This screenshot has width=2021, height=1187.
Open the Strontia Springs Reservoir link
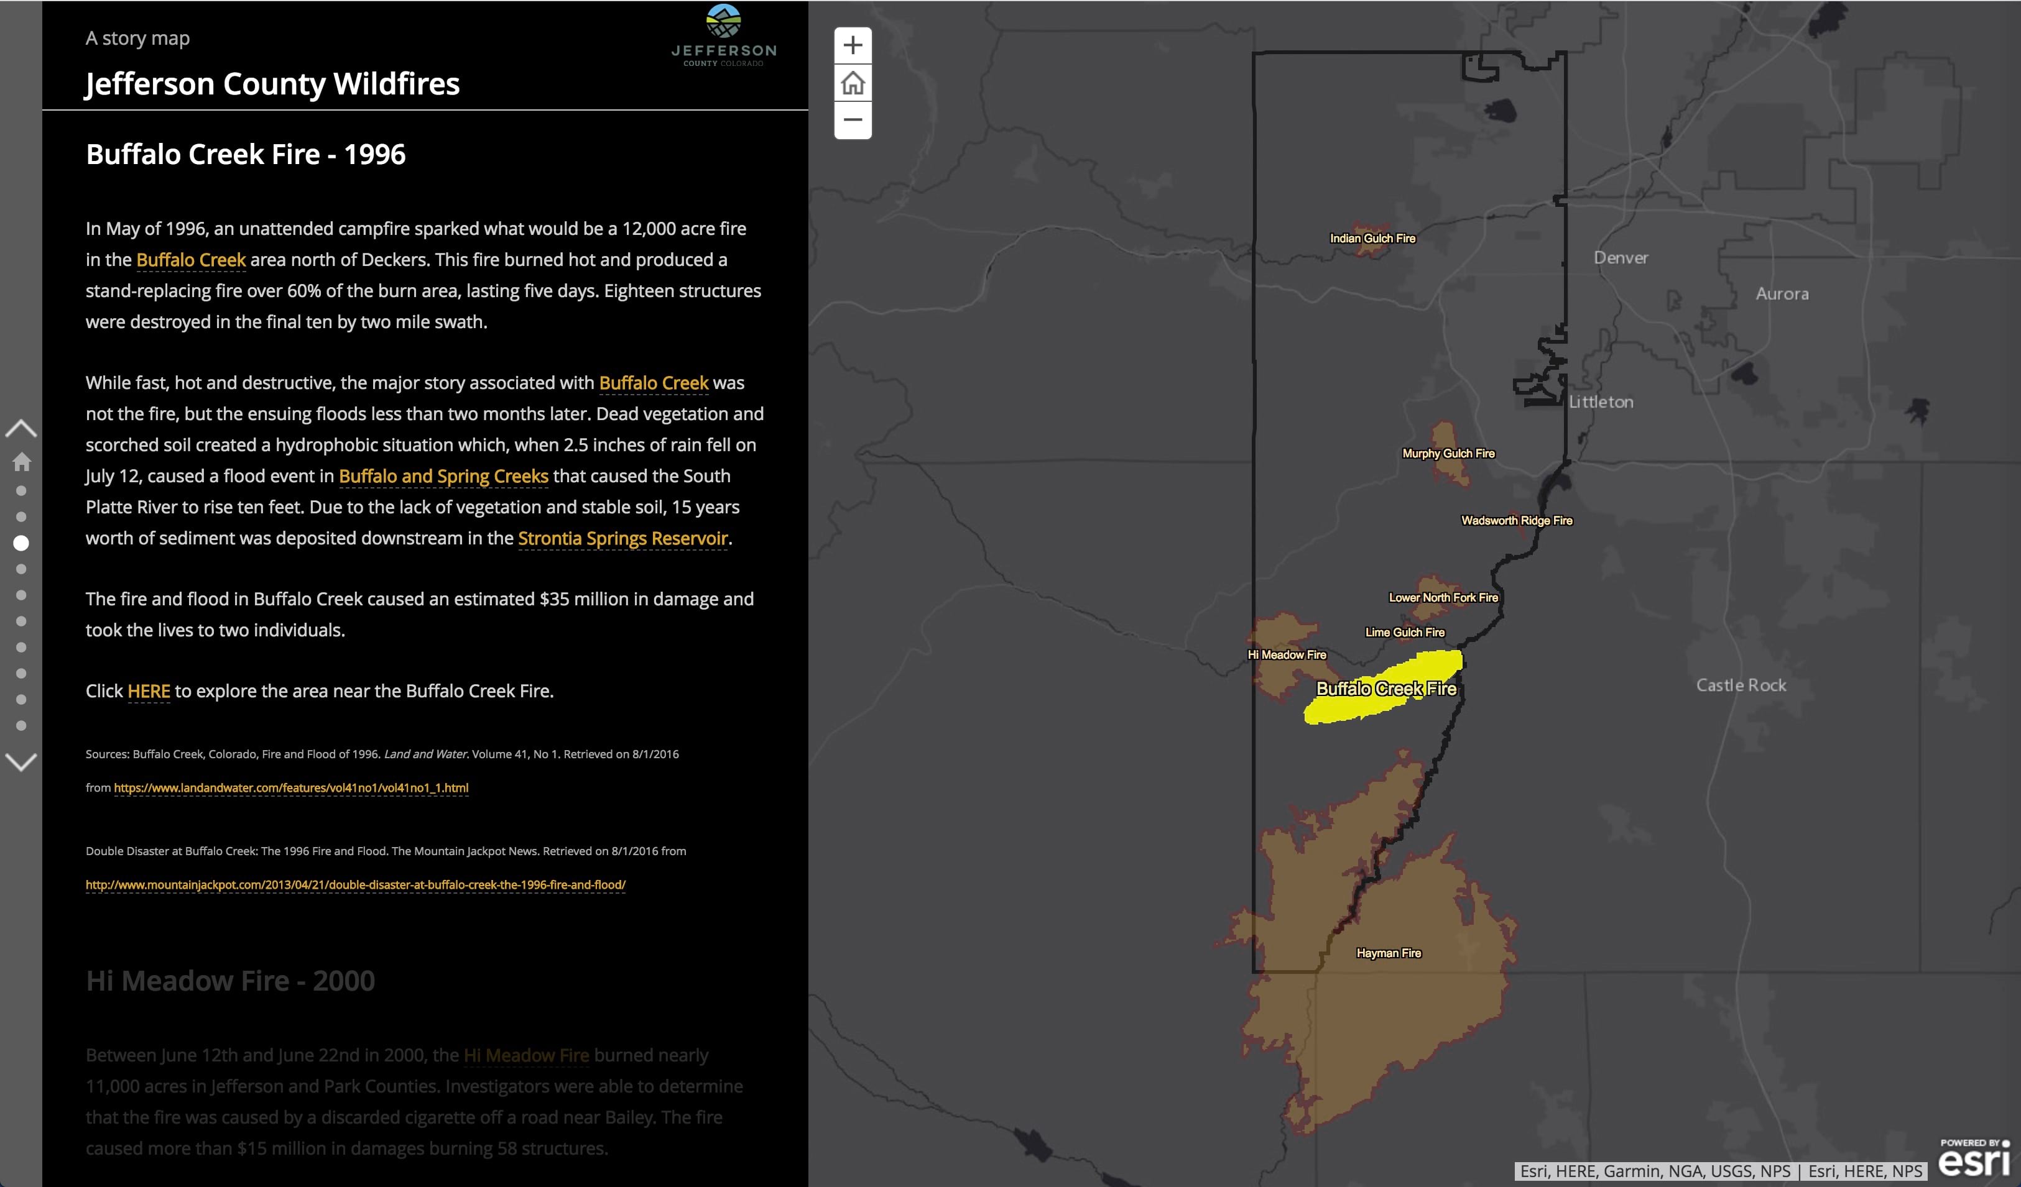(x=622, y=539)
